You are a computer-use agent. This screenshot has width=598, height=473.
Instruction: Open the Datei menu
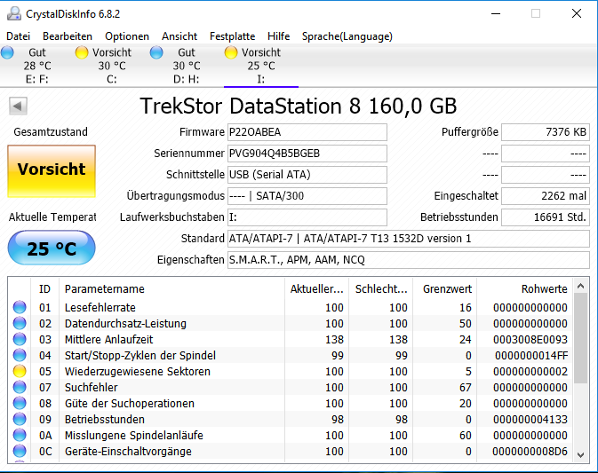click(19, 36)
